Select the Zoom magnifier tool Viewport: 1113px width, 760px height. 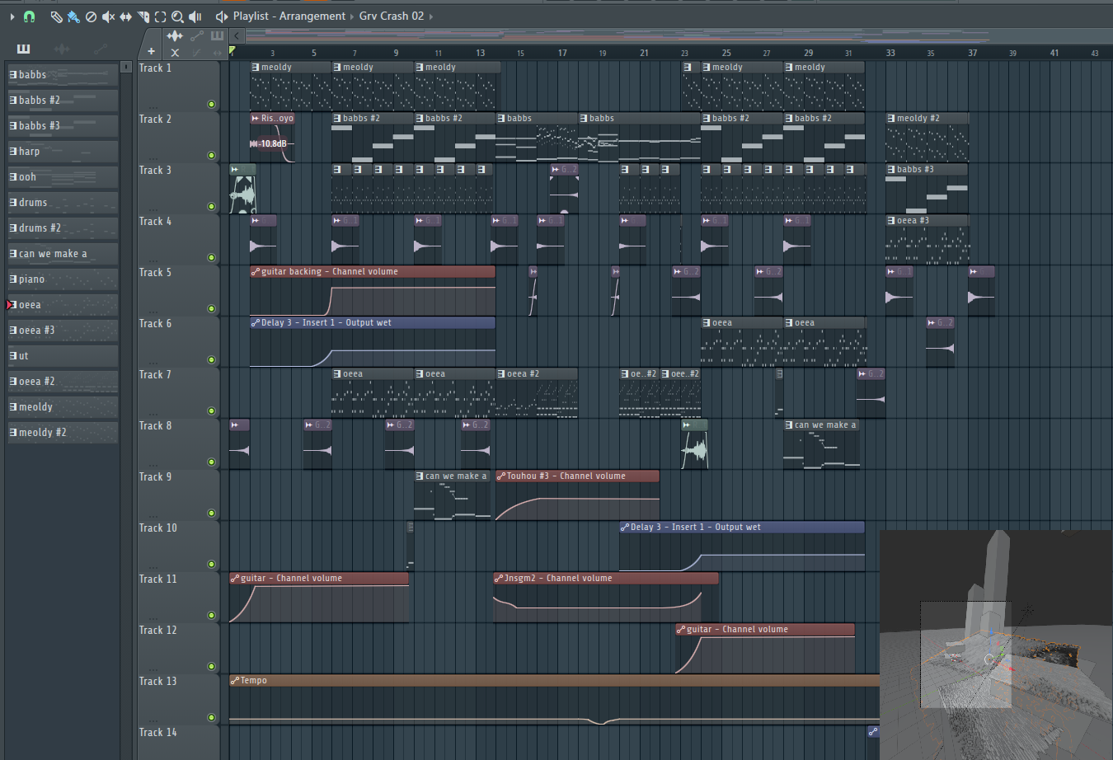click(177, 16)
